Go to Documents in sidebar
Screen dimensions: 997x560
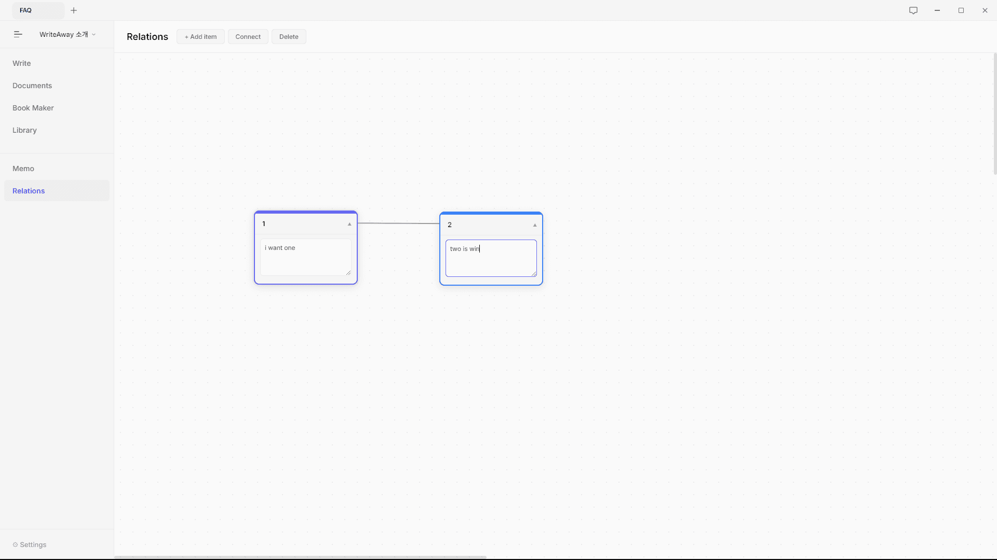[32, 86]
